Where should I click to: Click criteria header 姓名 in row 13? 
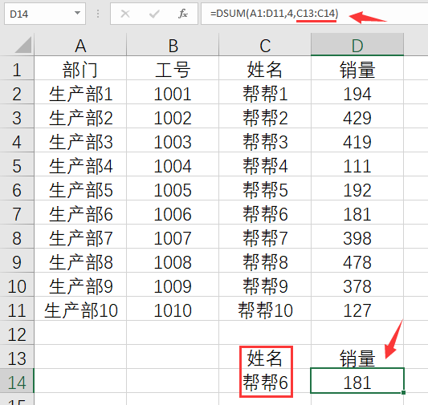coord(265,357)
